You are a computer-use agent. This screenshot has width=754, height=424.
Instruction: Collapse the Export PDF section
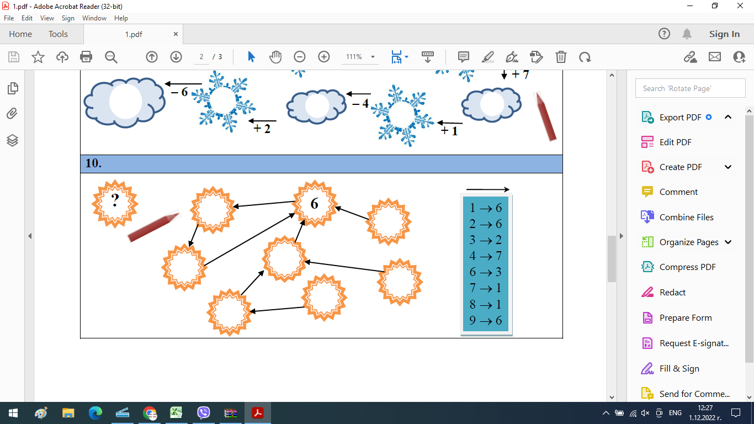pyautogui.click(x=728, y=117)
